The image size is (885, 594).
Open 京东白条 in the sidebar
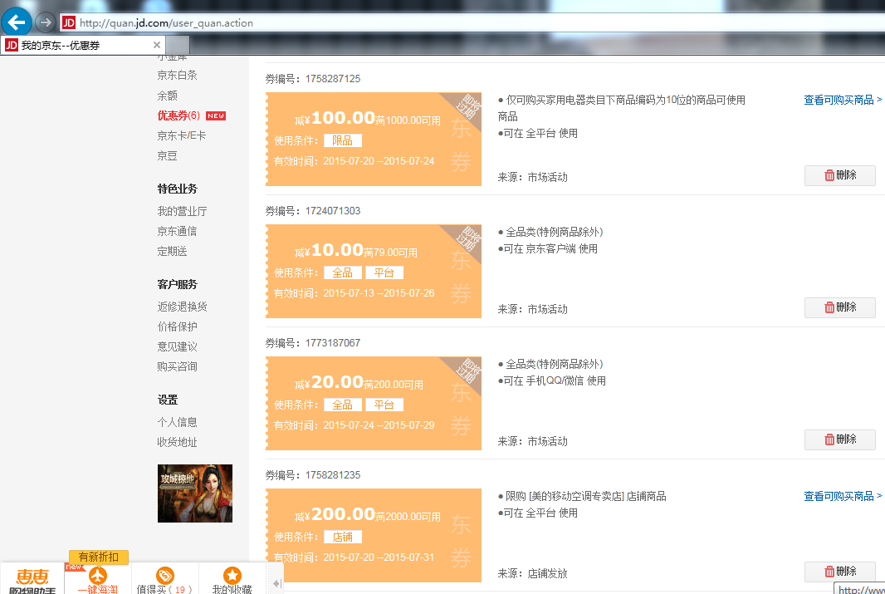[x=177, y=75]
